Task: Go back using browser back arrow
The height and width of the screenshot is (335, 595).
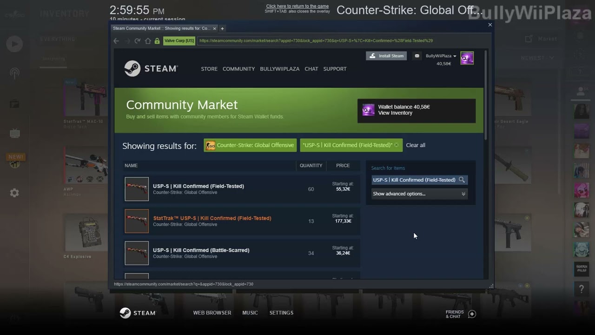Action: (x=116, y=41)
